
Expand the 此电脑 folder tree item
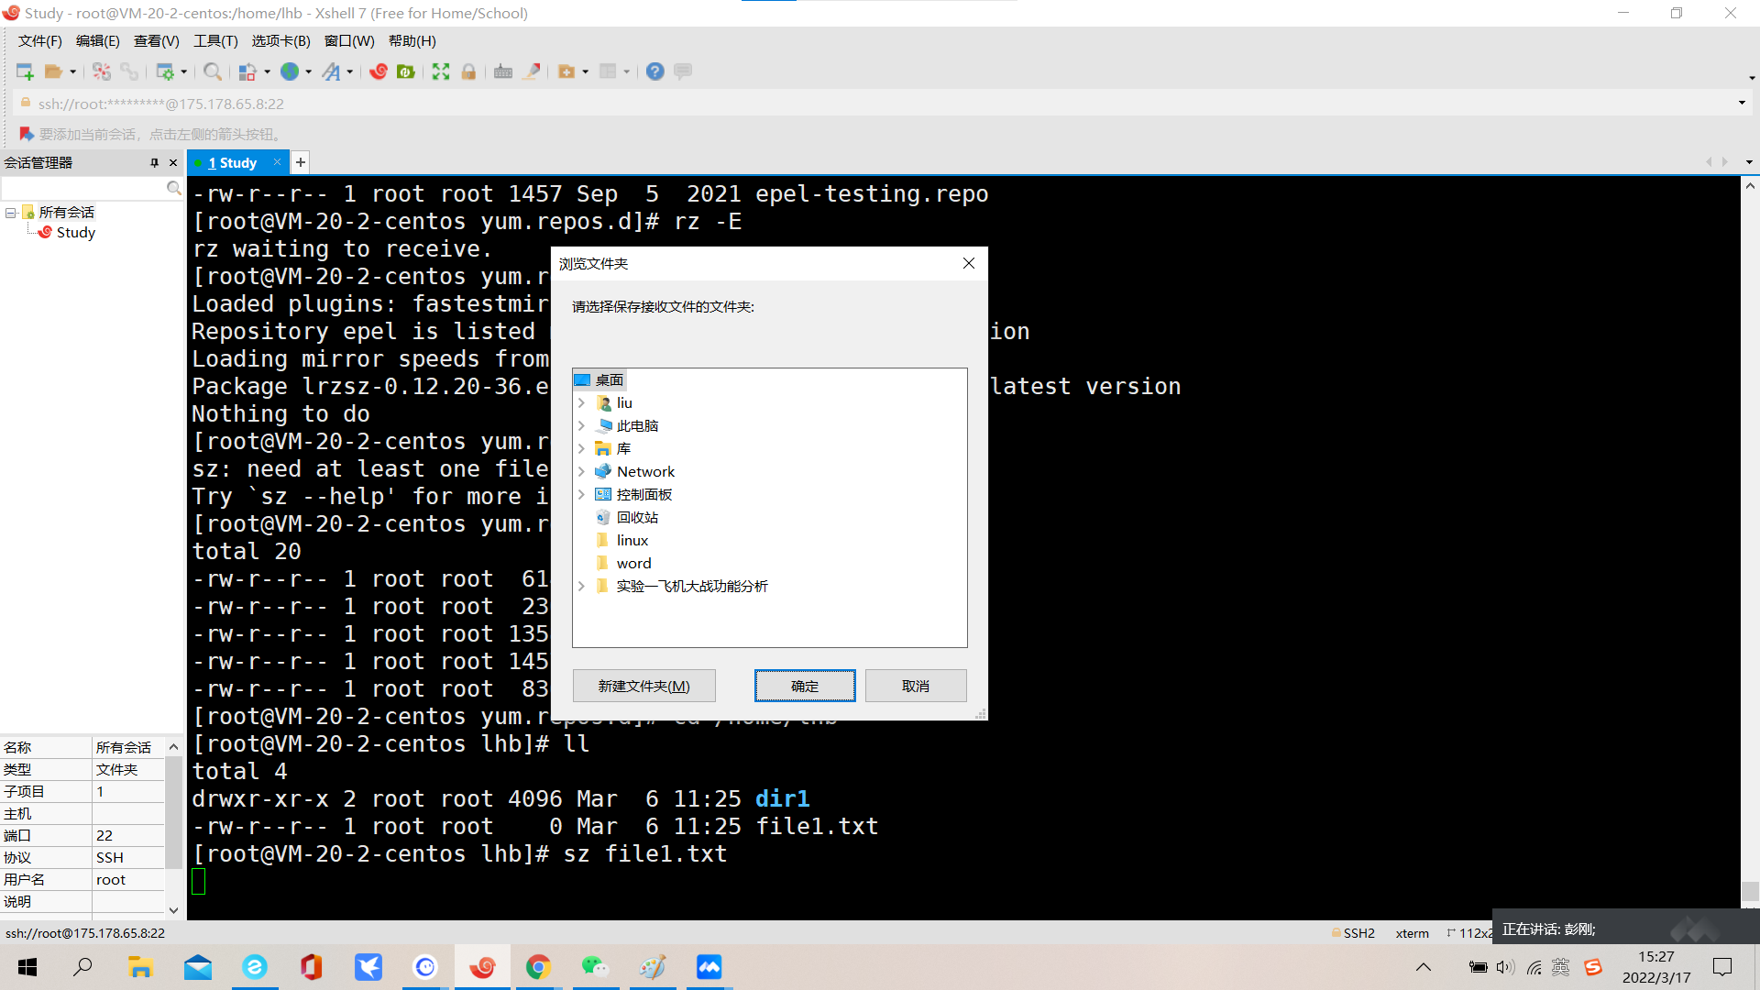point(580,425)
